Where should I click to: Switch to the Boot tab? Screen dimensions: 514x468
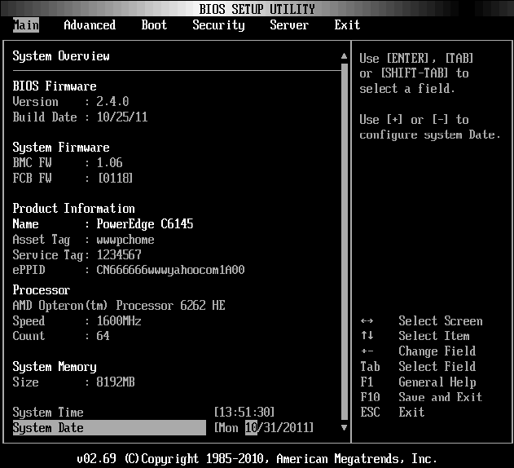[x=154, y=25]
